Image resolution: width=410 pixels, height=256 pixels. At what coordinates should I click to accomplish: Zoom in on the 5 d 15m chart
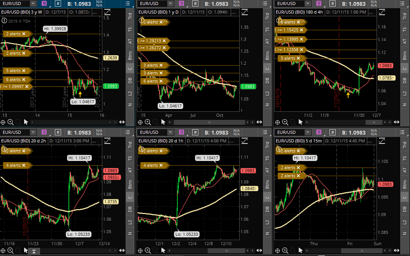(x=285, y=251)
